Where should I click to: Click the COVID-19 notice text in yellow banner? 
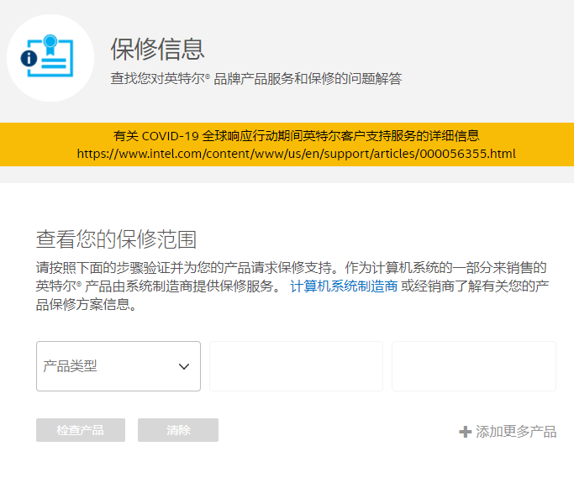point(296,136)
